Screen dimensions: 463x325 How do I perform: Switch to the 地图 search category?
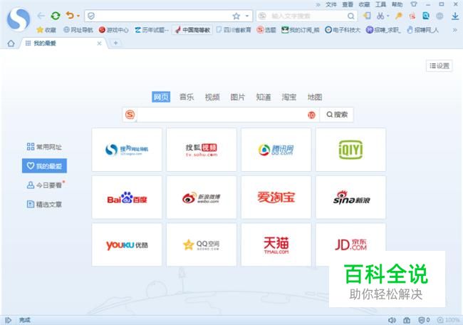tap(315, 97)
